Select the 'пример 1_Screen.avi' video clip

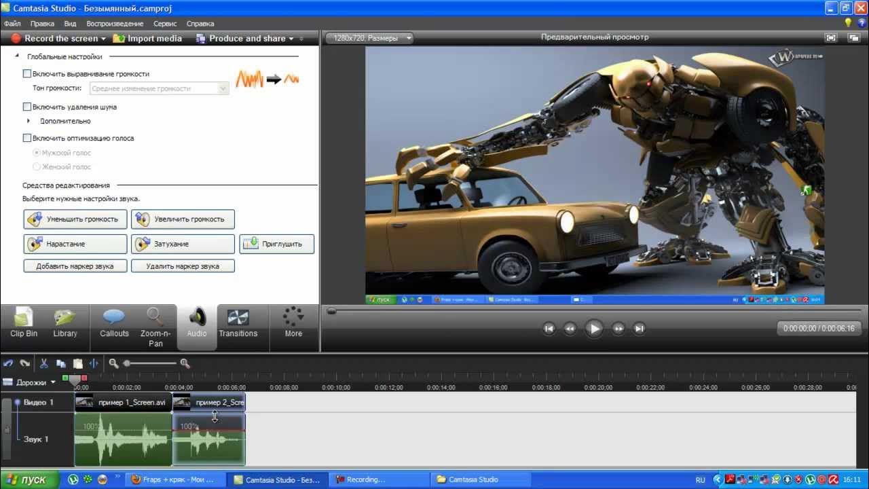(x=123, y=402)
